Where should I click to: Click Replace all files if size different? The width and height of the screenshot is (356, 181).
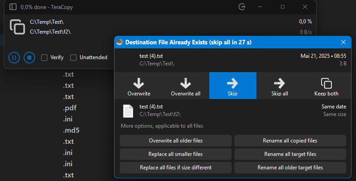pyautogui.click(x=176, y=168)
